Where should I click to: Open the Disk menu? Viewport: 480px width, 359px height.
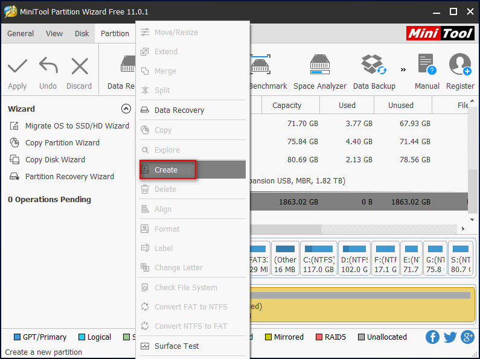click(x=82, y=33)
